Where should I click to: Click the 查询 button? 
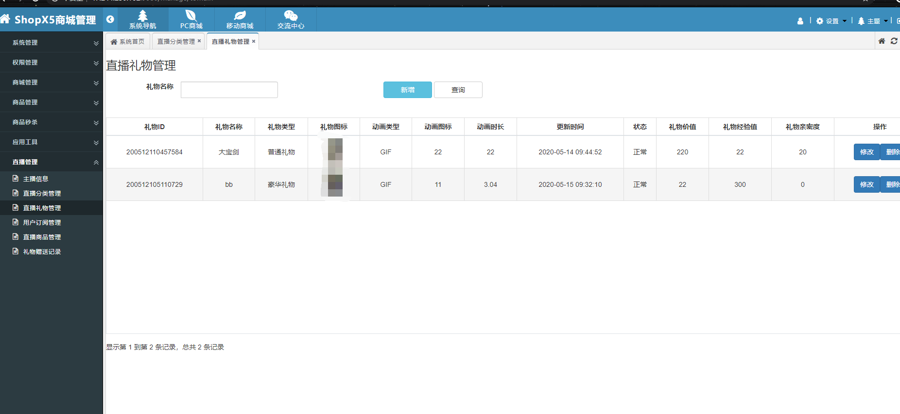click(x=458, y=90)
